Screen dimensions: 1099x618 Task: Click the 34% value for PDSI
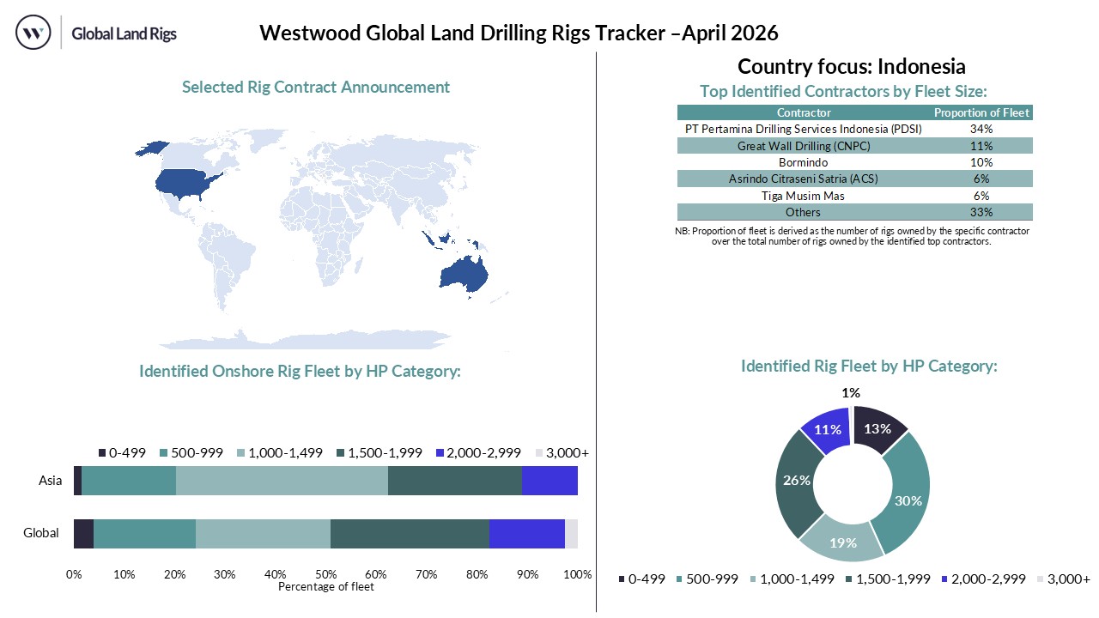(982, 129)
